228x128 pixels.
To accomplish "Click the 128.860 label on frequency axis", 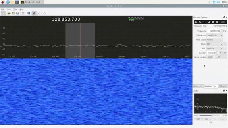I will point(121,57).
